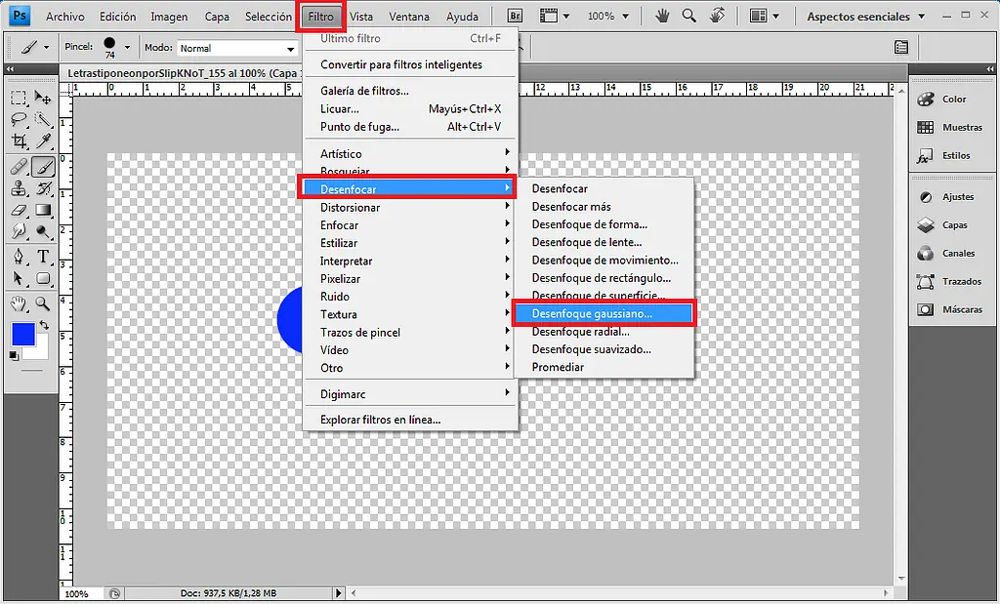Select the Magic Wand tool

43,119
